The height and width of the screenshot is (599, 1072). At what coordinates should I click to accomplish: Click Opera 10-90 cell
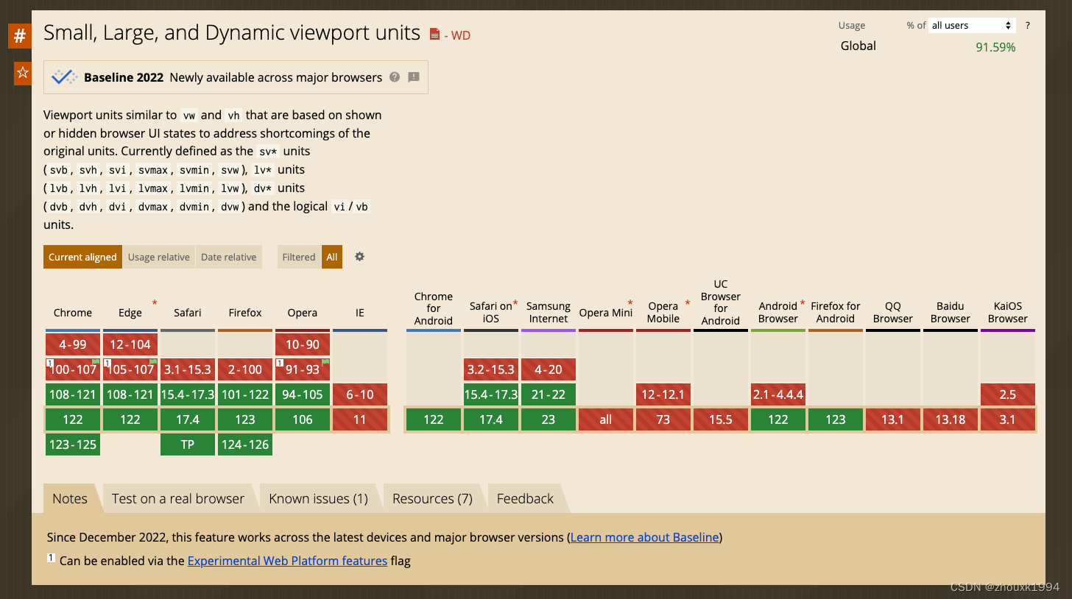click(x=303, y=344)
